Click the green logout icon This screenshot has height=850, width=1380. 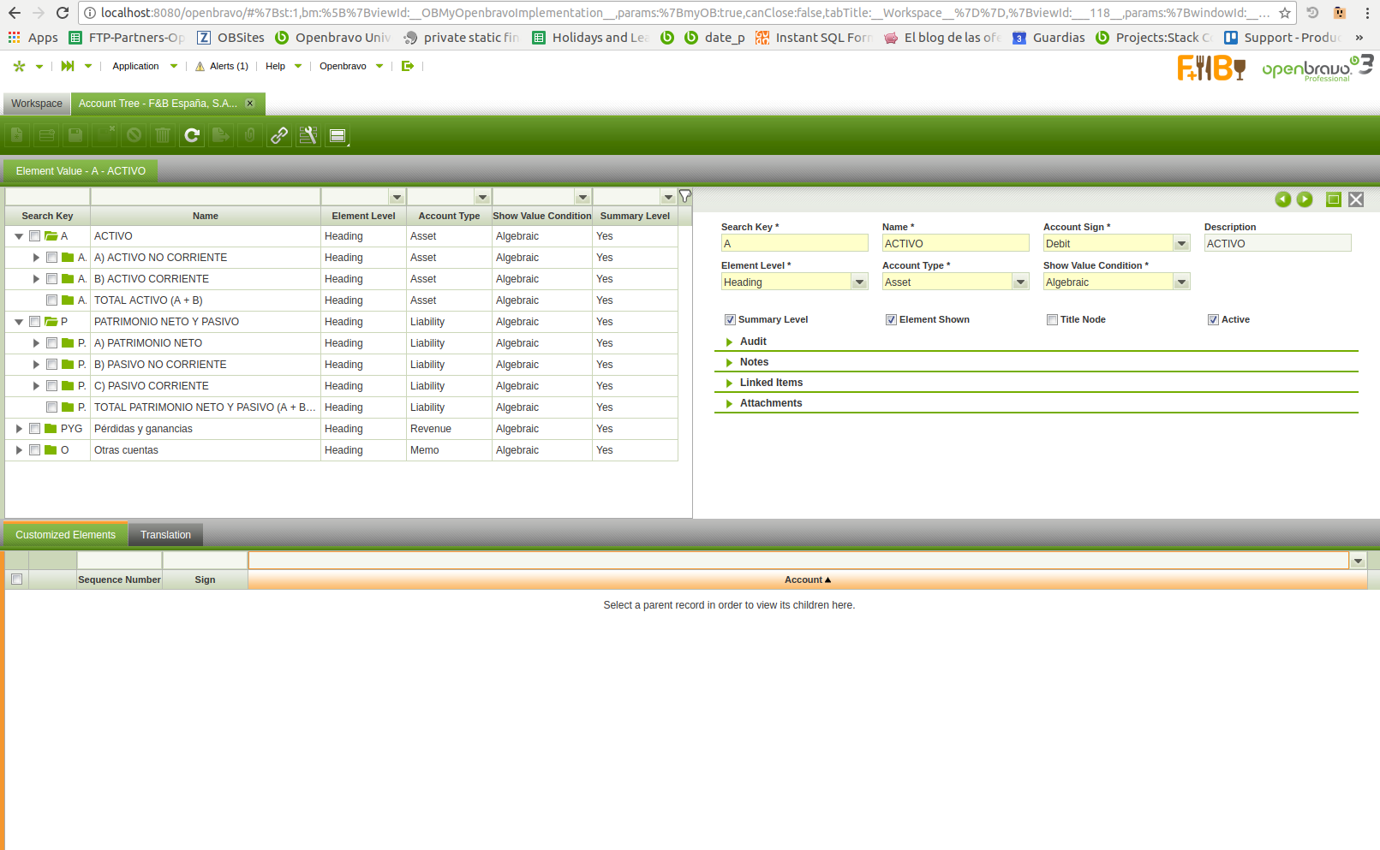pos(408,66)
